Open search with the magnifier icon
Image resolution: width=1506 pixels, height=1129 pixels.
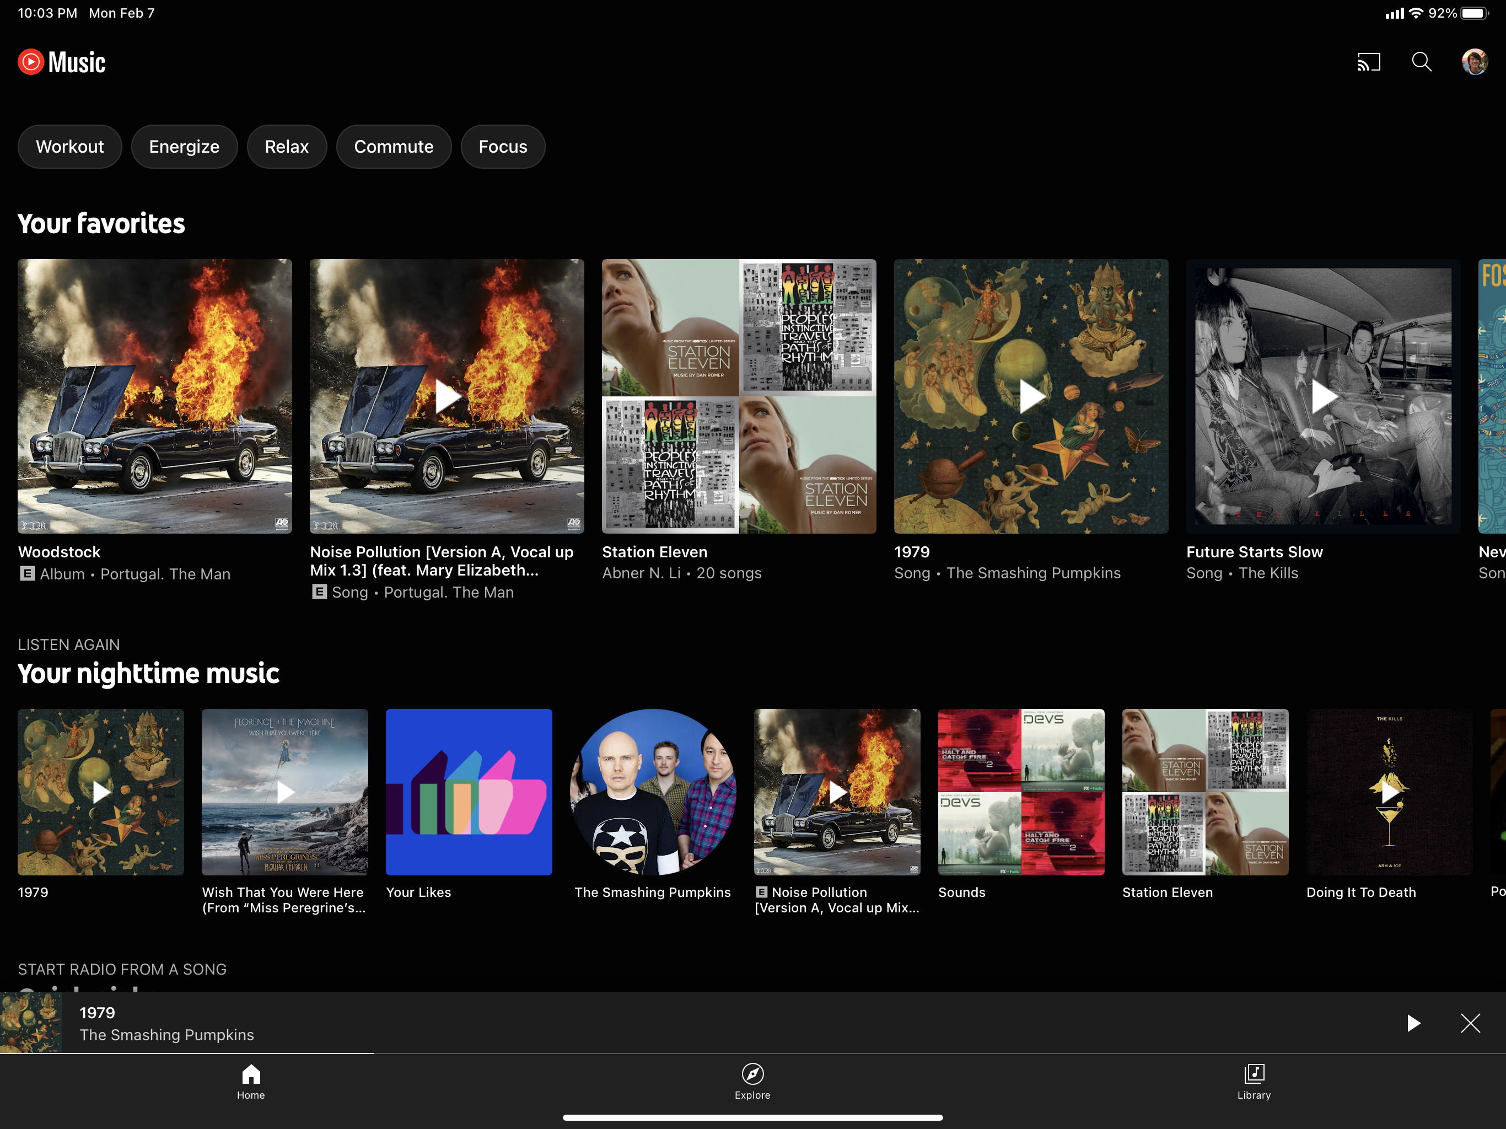[x=1422, y=62]
